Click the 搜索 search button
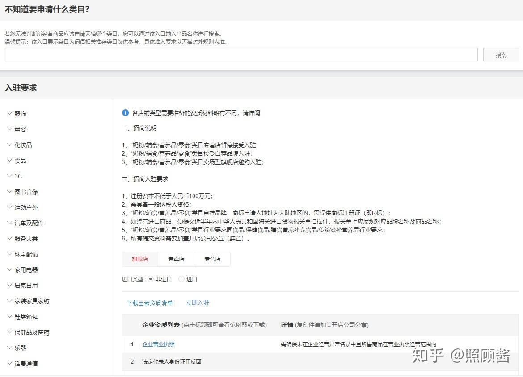This screenshot has height=377, width=523. coord(500,54)
